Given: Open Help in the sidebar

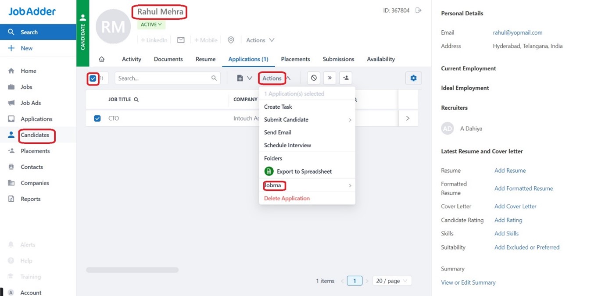Looking at the screenshot, I should [x=26, y=260].
